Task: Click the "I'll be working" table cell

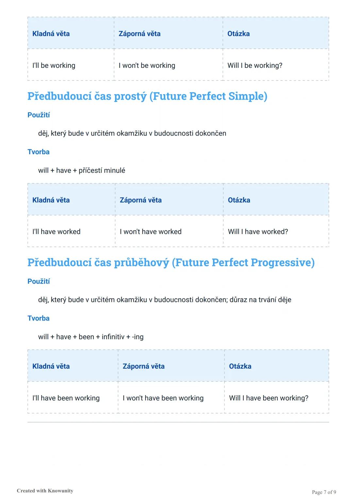Action: coord(54,65)
